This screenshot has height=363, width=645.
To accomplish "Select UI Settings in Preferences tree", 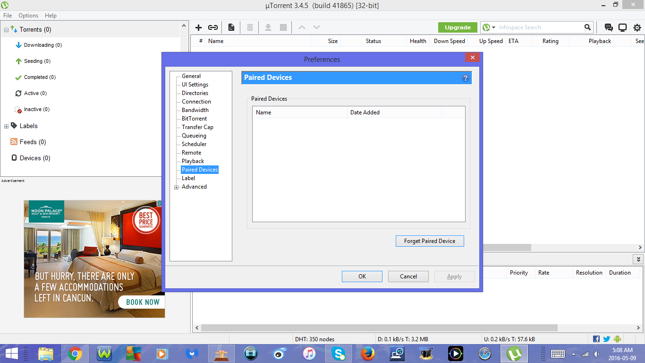I will [195, 85].
